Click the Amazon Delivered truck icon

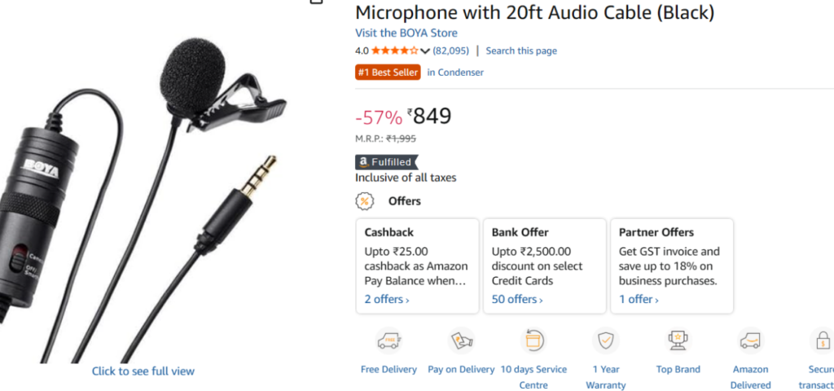[x=750, y=340]
